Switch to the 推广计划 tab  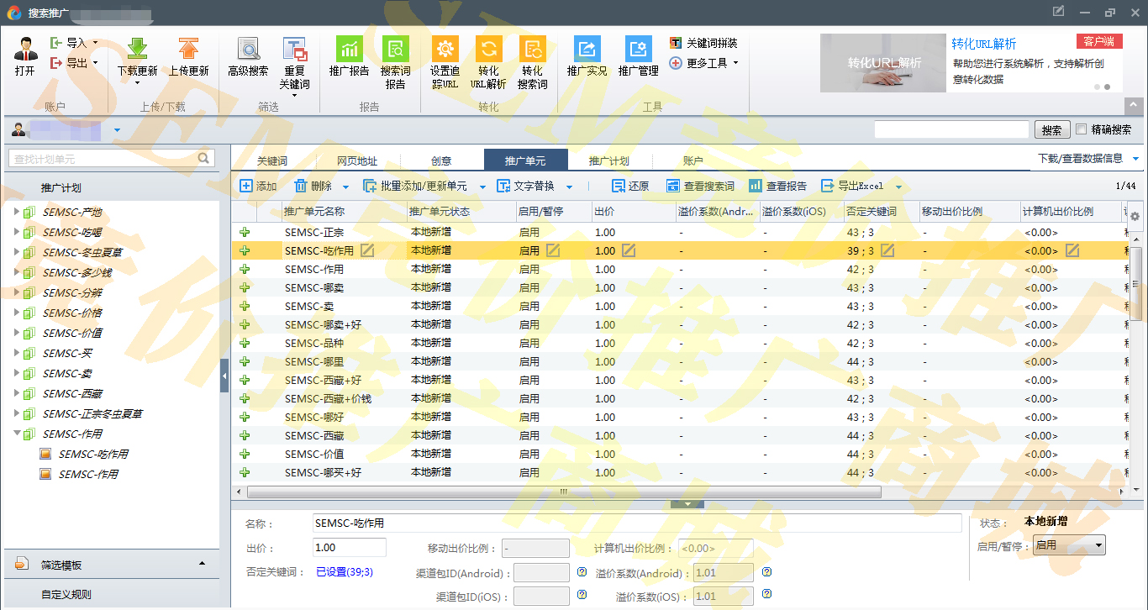point(608,160)
